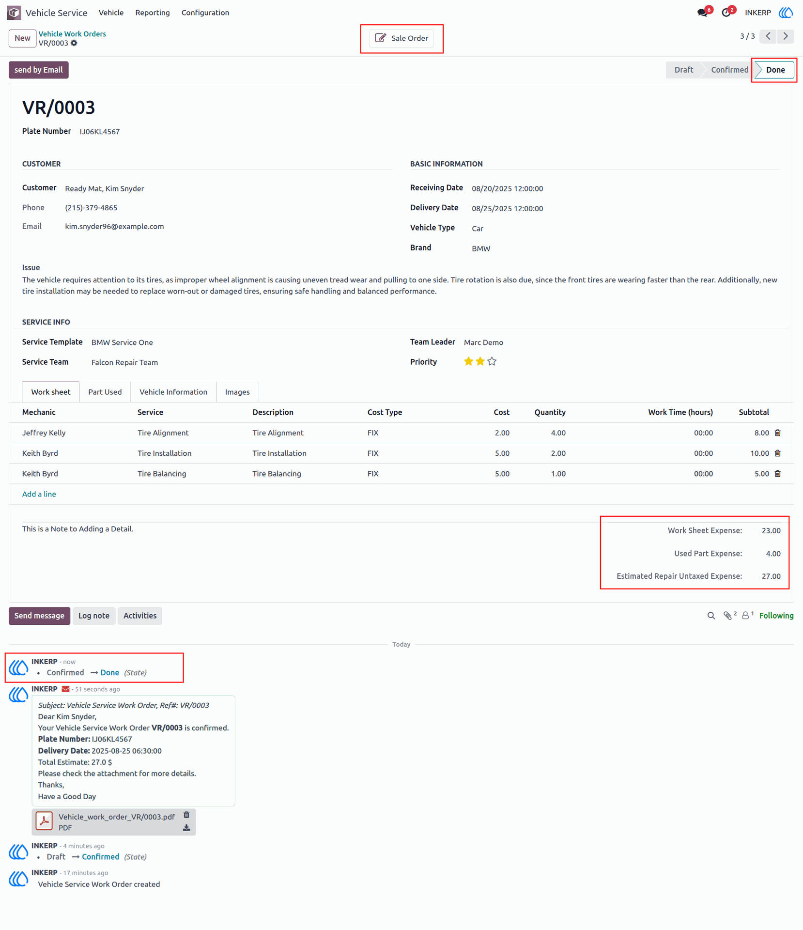The width and height of the screenshot is (803, 930).
Task: Open the Vehicle_work_order_VR/0003.pdf file name
Action: 116,817
